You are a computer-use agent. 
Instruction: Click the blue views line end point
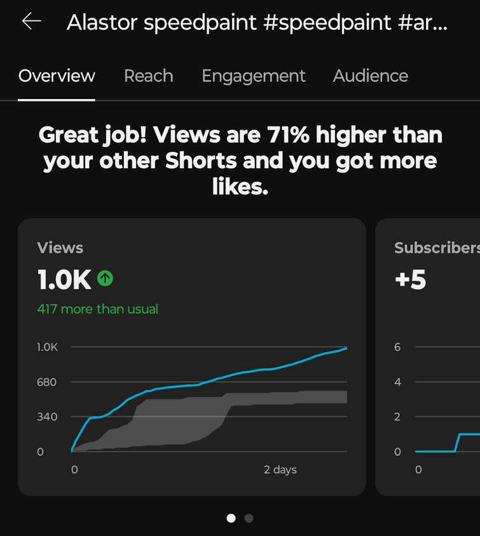pos(346,348)
